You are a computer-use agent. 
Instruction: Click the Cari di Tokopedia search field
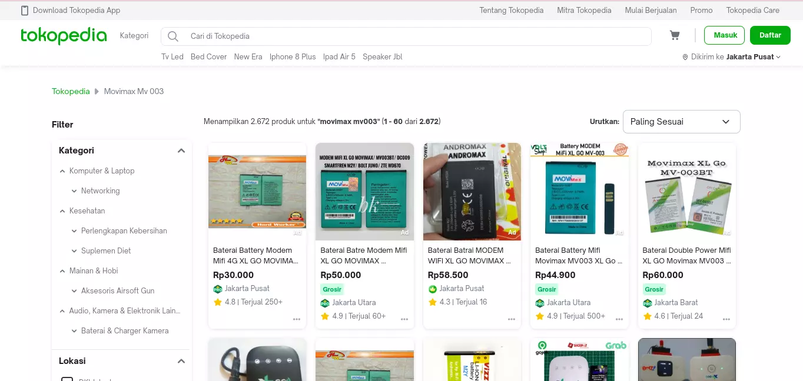406,36
